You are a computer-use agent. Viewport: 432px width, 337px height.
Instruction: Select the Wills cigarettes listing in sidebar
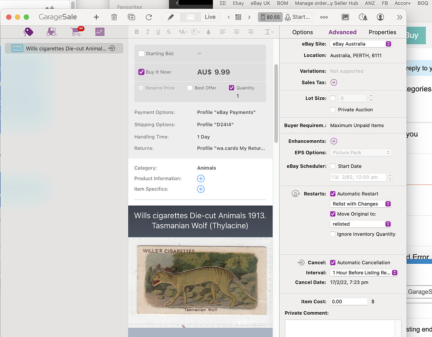click(x=64, y=48)
